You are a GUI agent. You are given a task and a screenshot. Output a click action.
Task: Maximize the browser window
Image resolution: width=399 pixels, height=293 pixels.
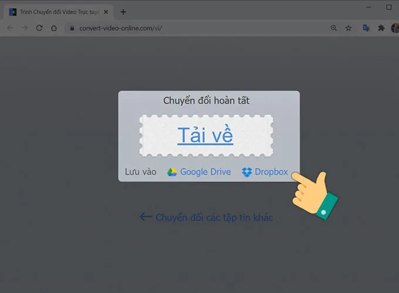coord(389,7)
